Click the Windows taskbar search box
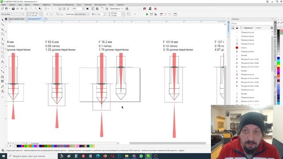The height and width of the screenshot is (159, 283). pos(32,156)
